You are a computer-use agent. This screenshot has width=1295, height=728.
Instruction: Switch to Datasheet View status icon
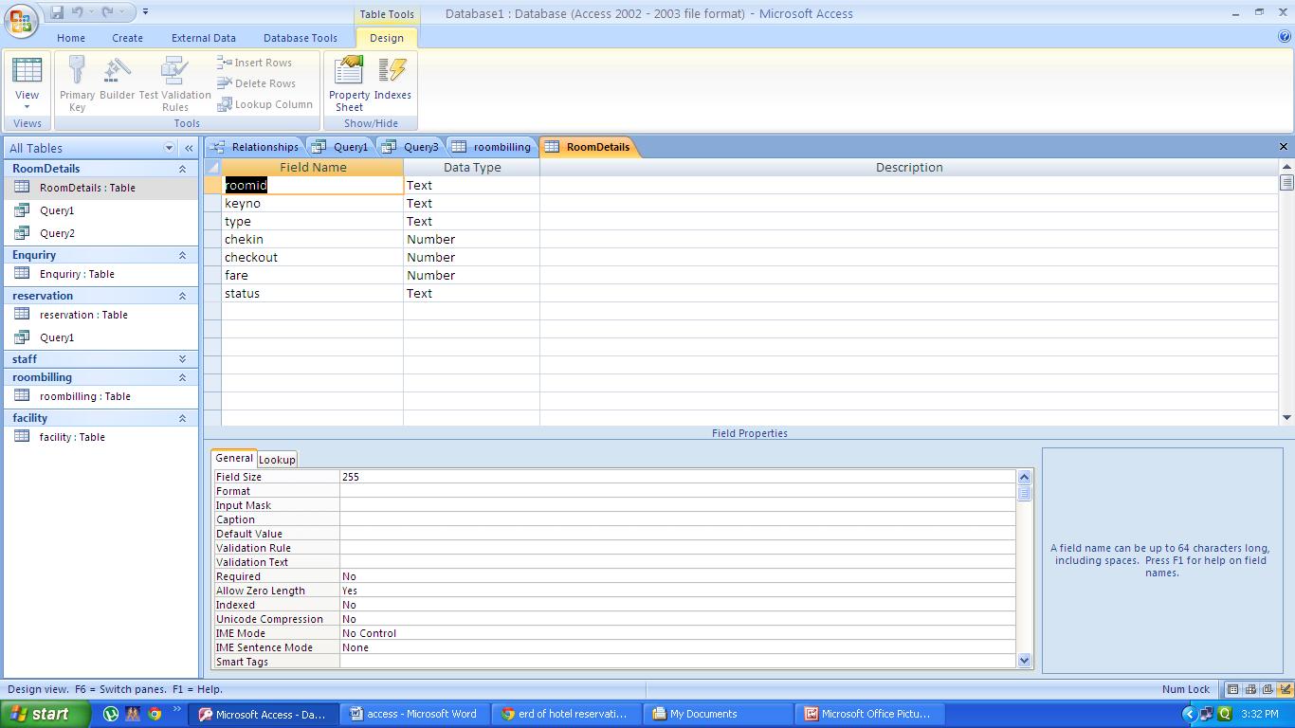pos(1232,689)
